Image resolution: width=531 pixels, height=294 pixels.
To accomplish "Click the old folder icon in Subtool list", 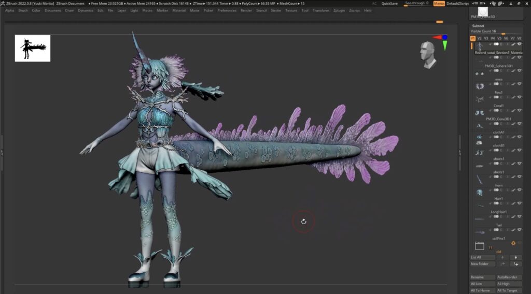I will click(x=479, y=246).
